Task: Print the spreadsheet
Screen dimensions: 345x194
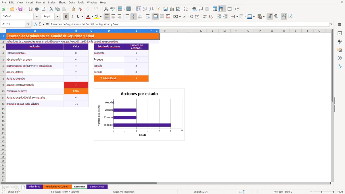Action: tap(37, 9)
